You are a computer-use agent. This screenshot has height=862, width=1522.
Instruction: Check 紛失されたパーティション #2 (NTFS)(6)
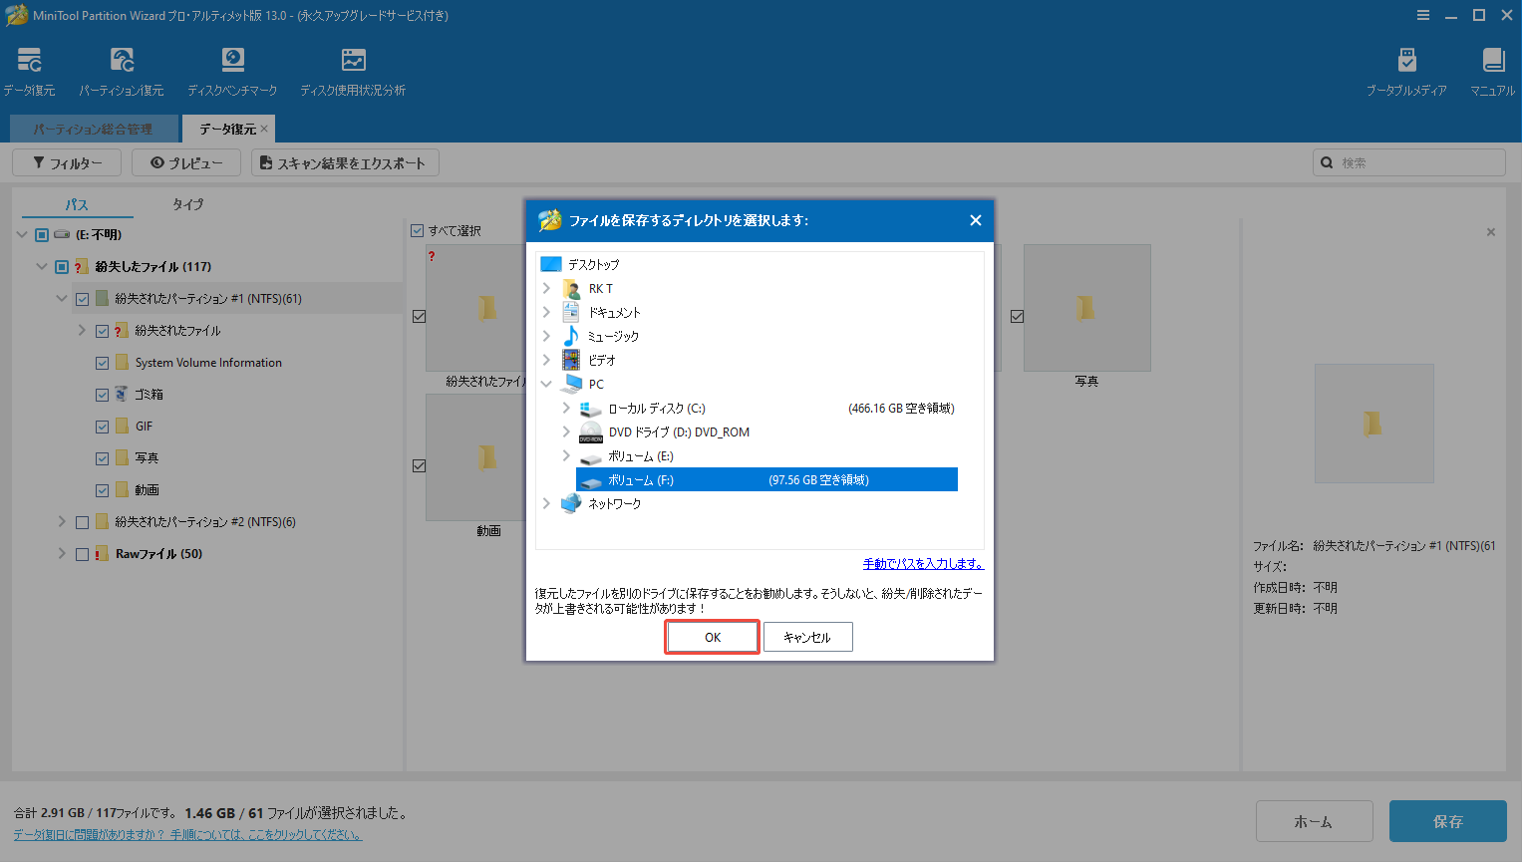(81, 521)
